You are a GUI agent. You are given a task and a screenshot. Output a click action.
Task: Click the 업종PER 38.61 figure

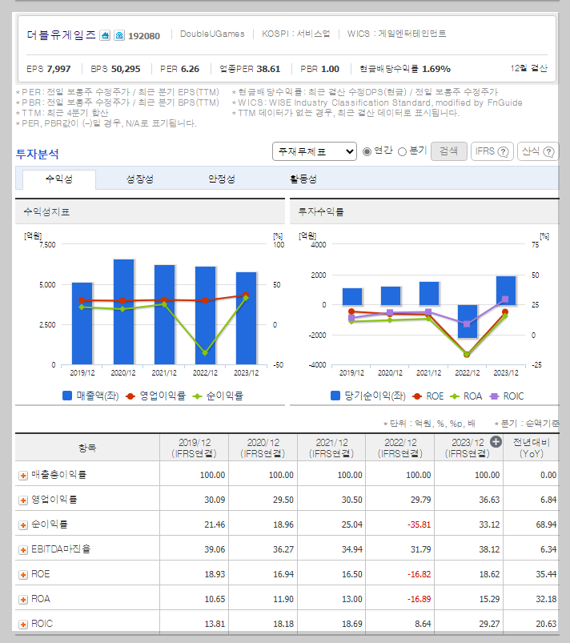click(x=250, y=69)
